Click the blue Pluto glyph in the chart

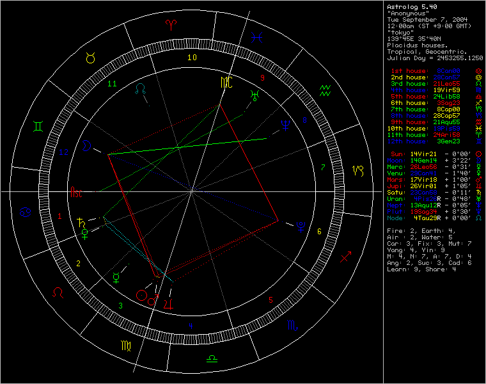pyautogui.click(x=301, y=227)
